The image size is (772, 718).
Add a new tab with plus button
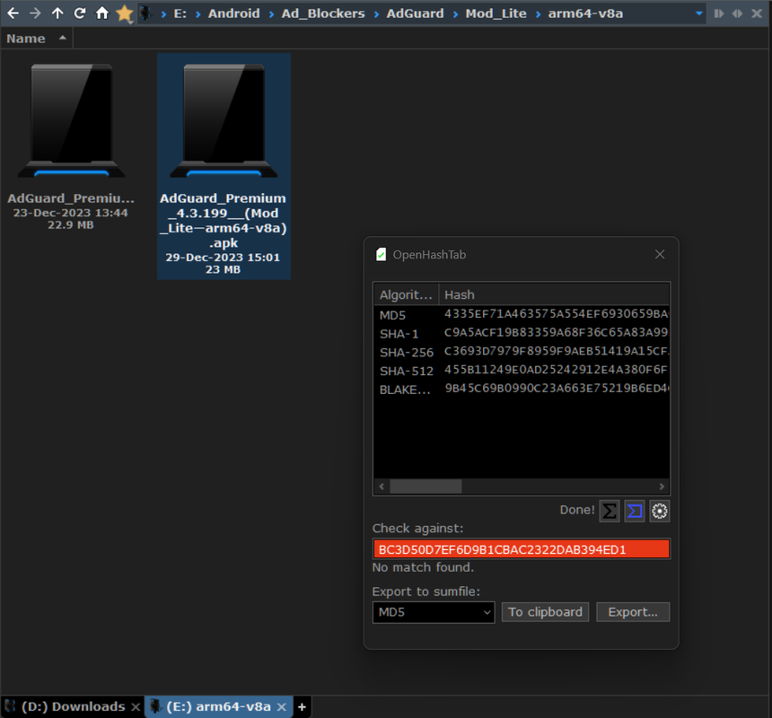click(302, 707)
